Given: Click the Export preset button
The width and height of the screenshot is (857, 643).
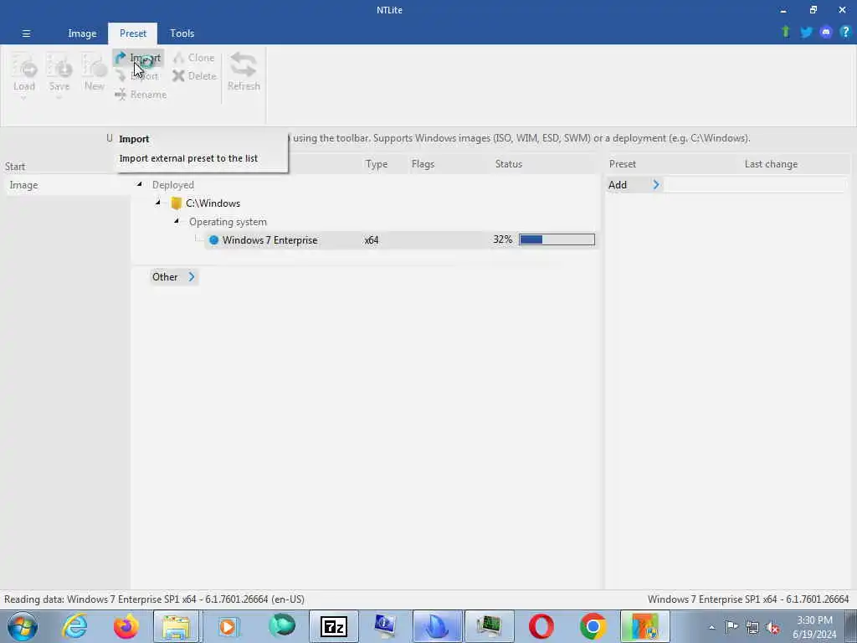Looking at the screenshot, I should (137, 76).
